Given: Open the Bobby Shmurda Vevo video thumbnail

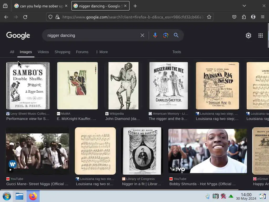Looking at the screenshot, I should click(208, 151).
